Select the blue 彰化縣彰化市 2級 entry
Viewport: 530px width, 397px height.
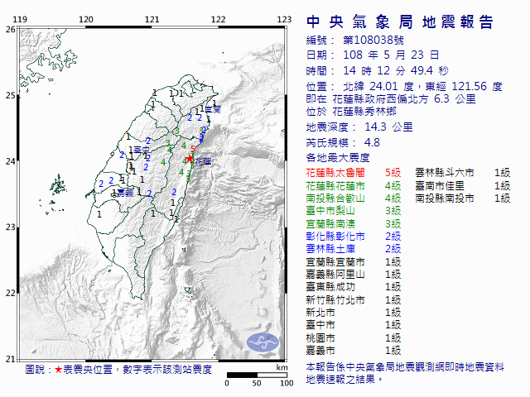[347, 236]
